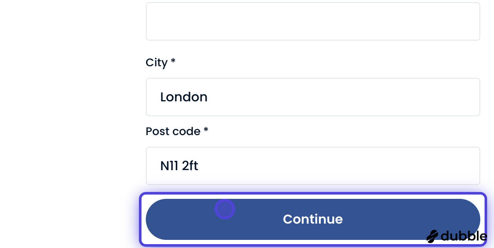Click the asterisk beside Post code label
Viewport: 494px width, 248px height.
[206, 129]
